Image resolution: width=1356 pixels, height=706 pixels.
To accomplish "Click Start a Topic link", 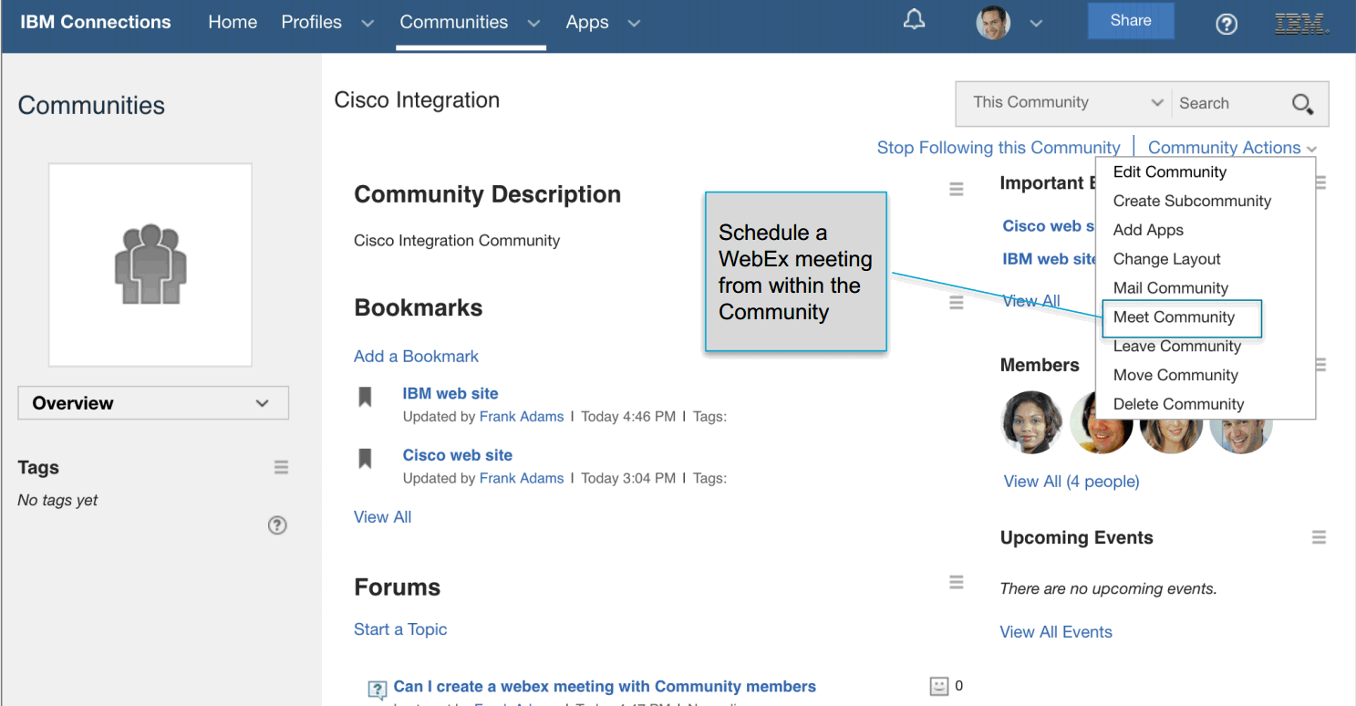I will pos(400,629).
